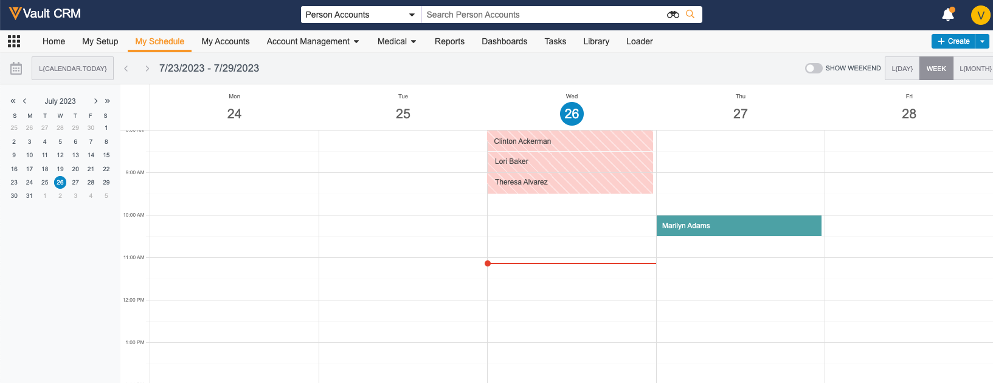Open the app launcher grid icon
The height and width of the screenshot is (383, 993).
14,41
